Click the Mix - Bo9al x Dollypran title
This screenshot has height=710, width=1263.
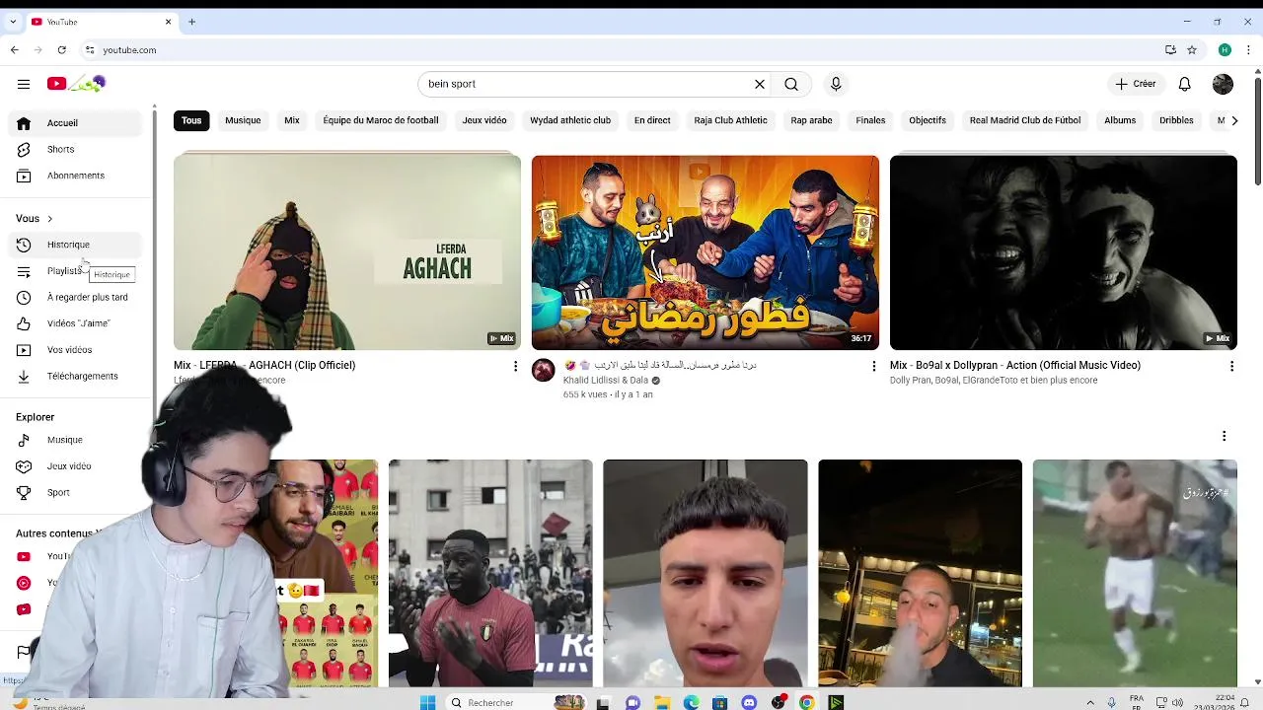point(1015,365)
